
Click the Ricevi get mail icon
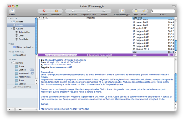pyautogui.click(x=12, y=11)
